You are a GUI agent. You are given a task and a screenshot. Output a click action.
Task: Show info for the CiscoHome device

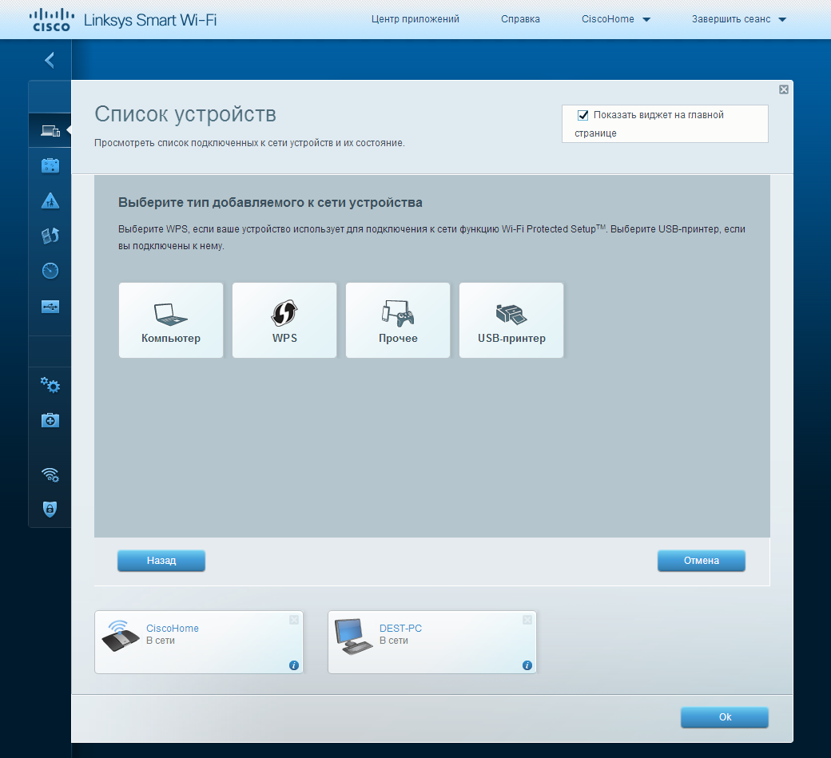pyautogui.click(x=294, y=665)
